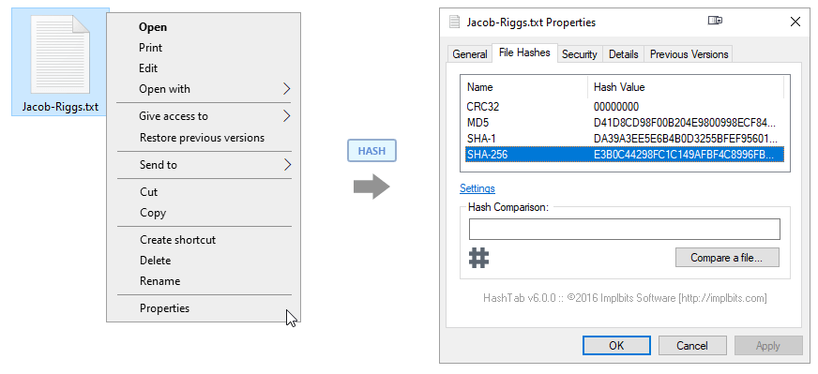Switch to the Security tab
This screenshot has width=818, height=374.
[579, 54]
